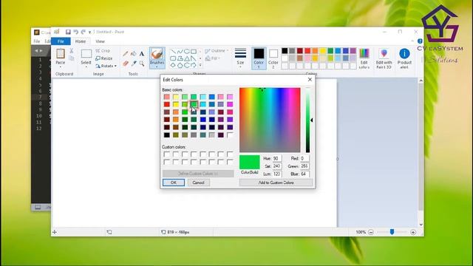Click the Resize command
The height and width of the screenshot is (266, 473).
(x=104, y=58)
